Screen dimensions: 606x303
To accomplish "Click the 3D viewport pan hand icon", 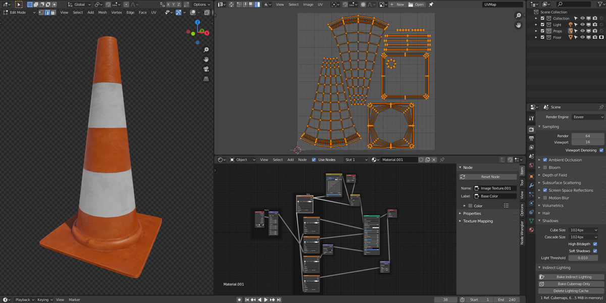I will point(206,60).
